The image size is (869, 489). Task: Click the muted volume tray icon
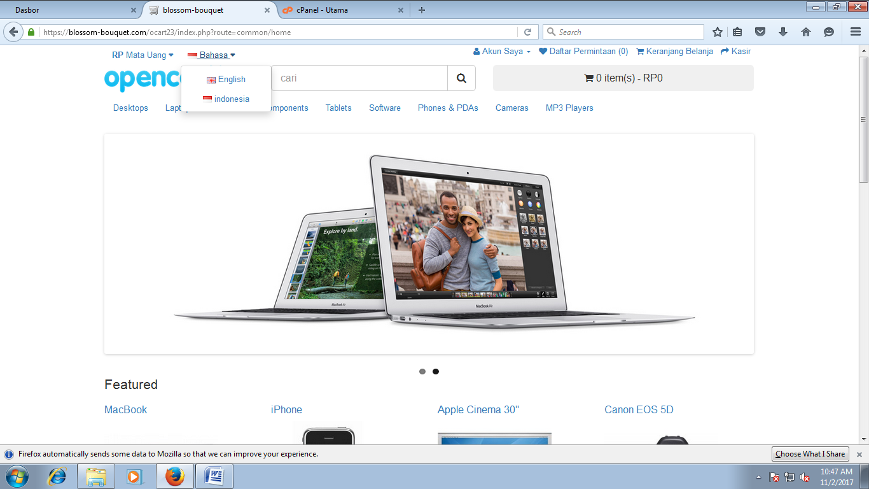[x=805, y=477]
